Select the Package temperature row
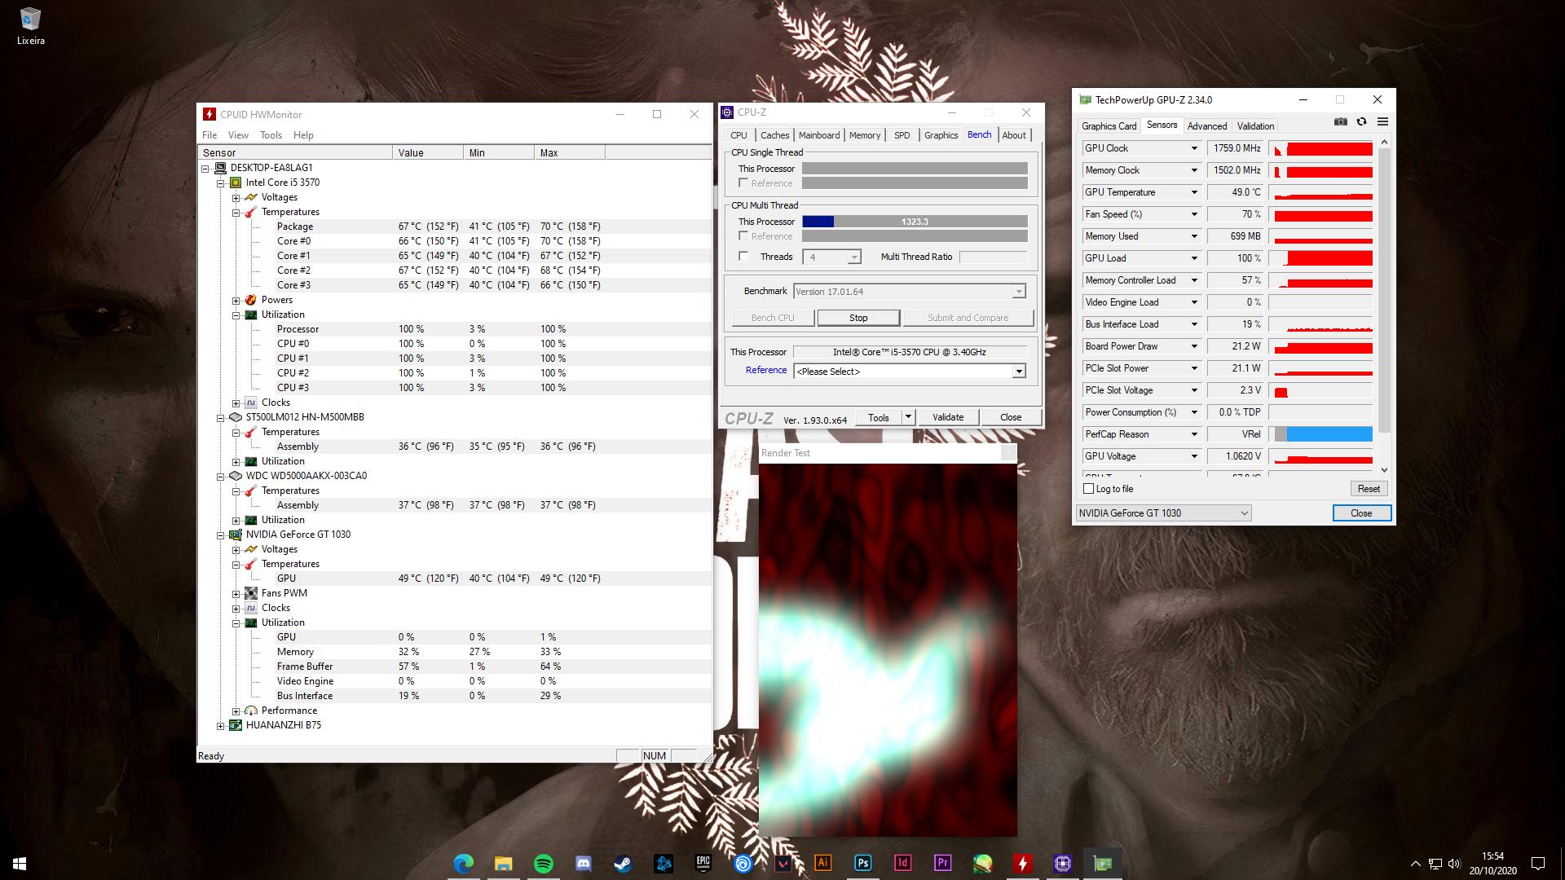Viewport: 1565px width, 880px height. pyautogui.click(x=455, y=227)
